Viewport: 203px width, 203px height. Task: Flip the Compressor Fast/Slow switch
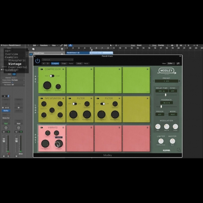(x=52, y=76)
